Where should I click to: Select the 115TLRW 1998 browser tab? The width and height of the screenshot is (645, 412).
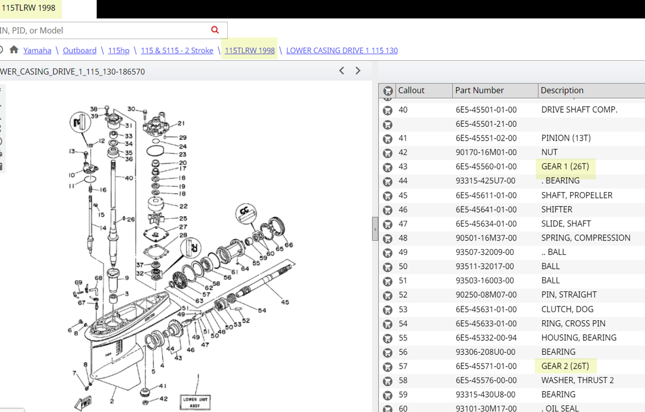(x=29, y=8)
